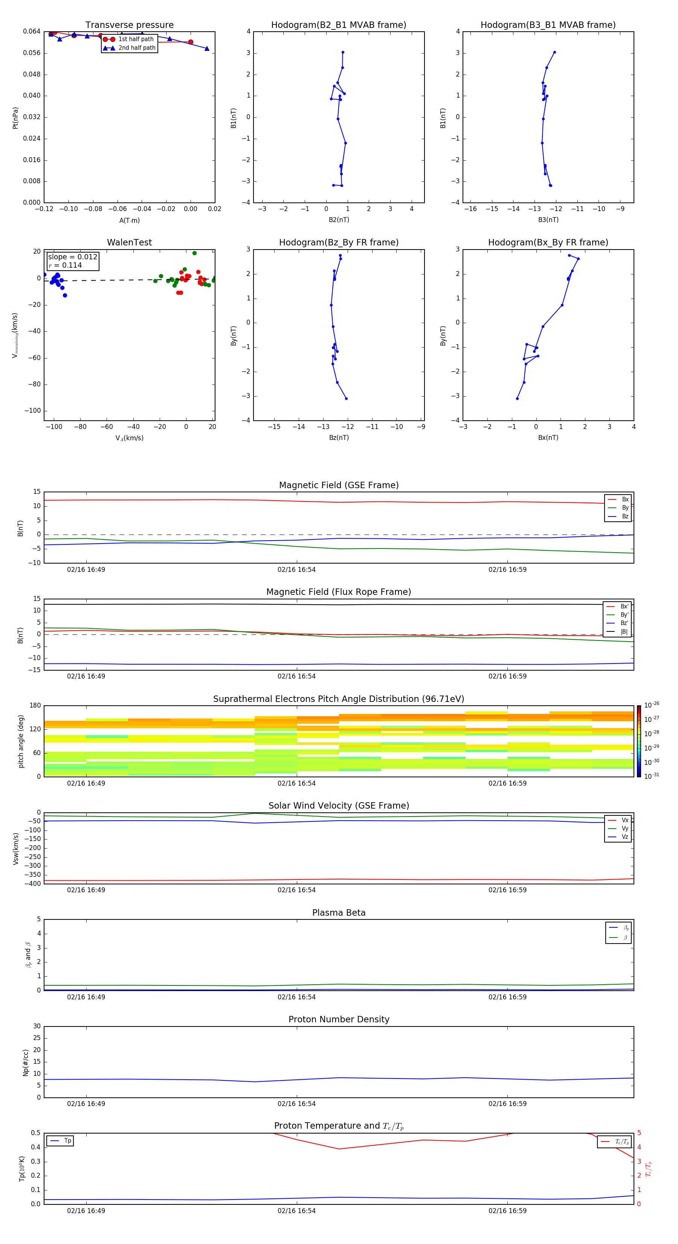
Task: Select the βp legend entry in Plasma Beta
Action: pos(618,928)
